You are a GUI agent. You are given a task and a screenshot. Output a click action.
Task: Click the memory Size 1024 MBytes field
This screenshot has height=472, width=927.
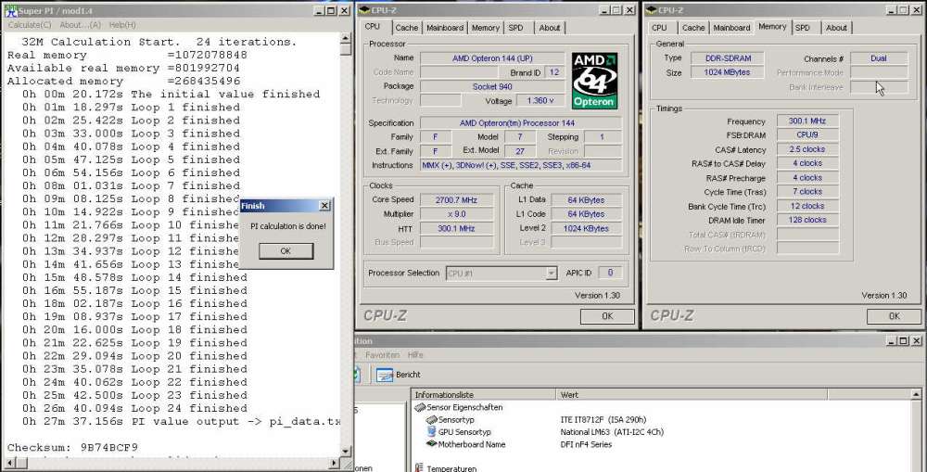(x=727, y=72)
